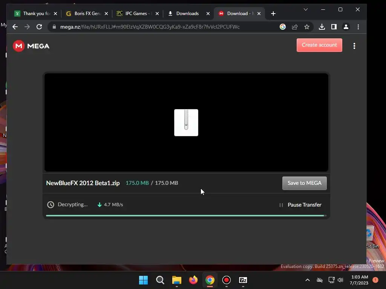Open 7-Zip from taskbar
Image resolution: width=386 pixels, height=289 pixels.
pyautogui.click(x=243, y=280)
